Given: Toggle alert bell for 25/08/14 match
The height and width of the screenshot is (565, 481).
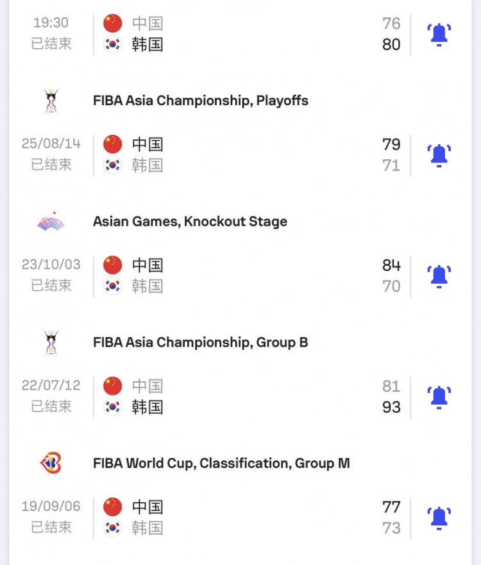Looking at the screenshot, I should pyautogui.click(x=439, y=155).
